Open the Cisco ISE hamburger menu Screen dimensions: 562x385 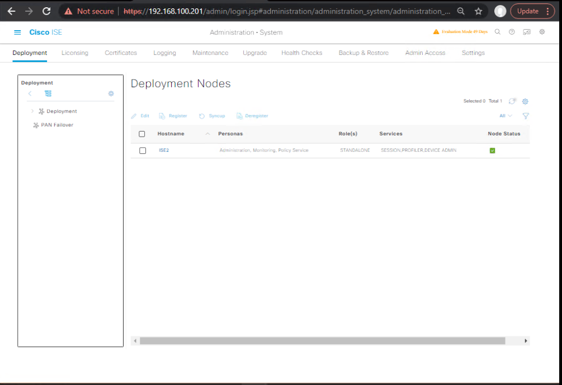[17, 32]
